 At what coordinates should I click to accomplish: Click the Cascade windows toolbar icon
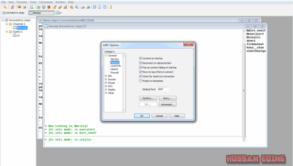click(x=105, y=7)
